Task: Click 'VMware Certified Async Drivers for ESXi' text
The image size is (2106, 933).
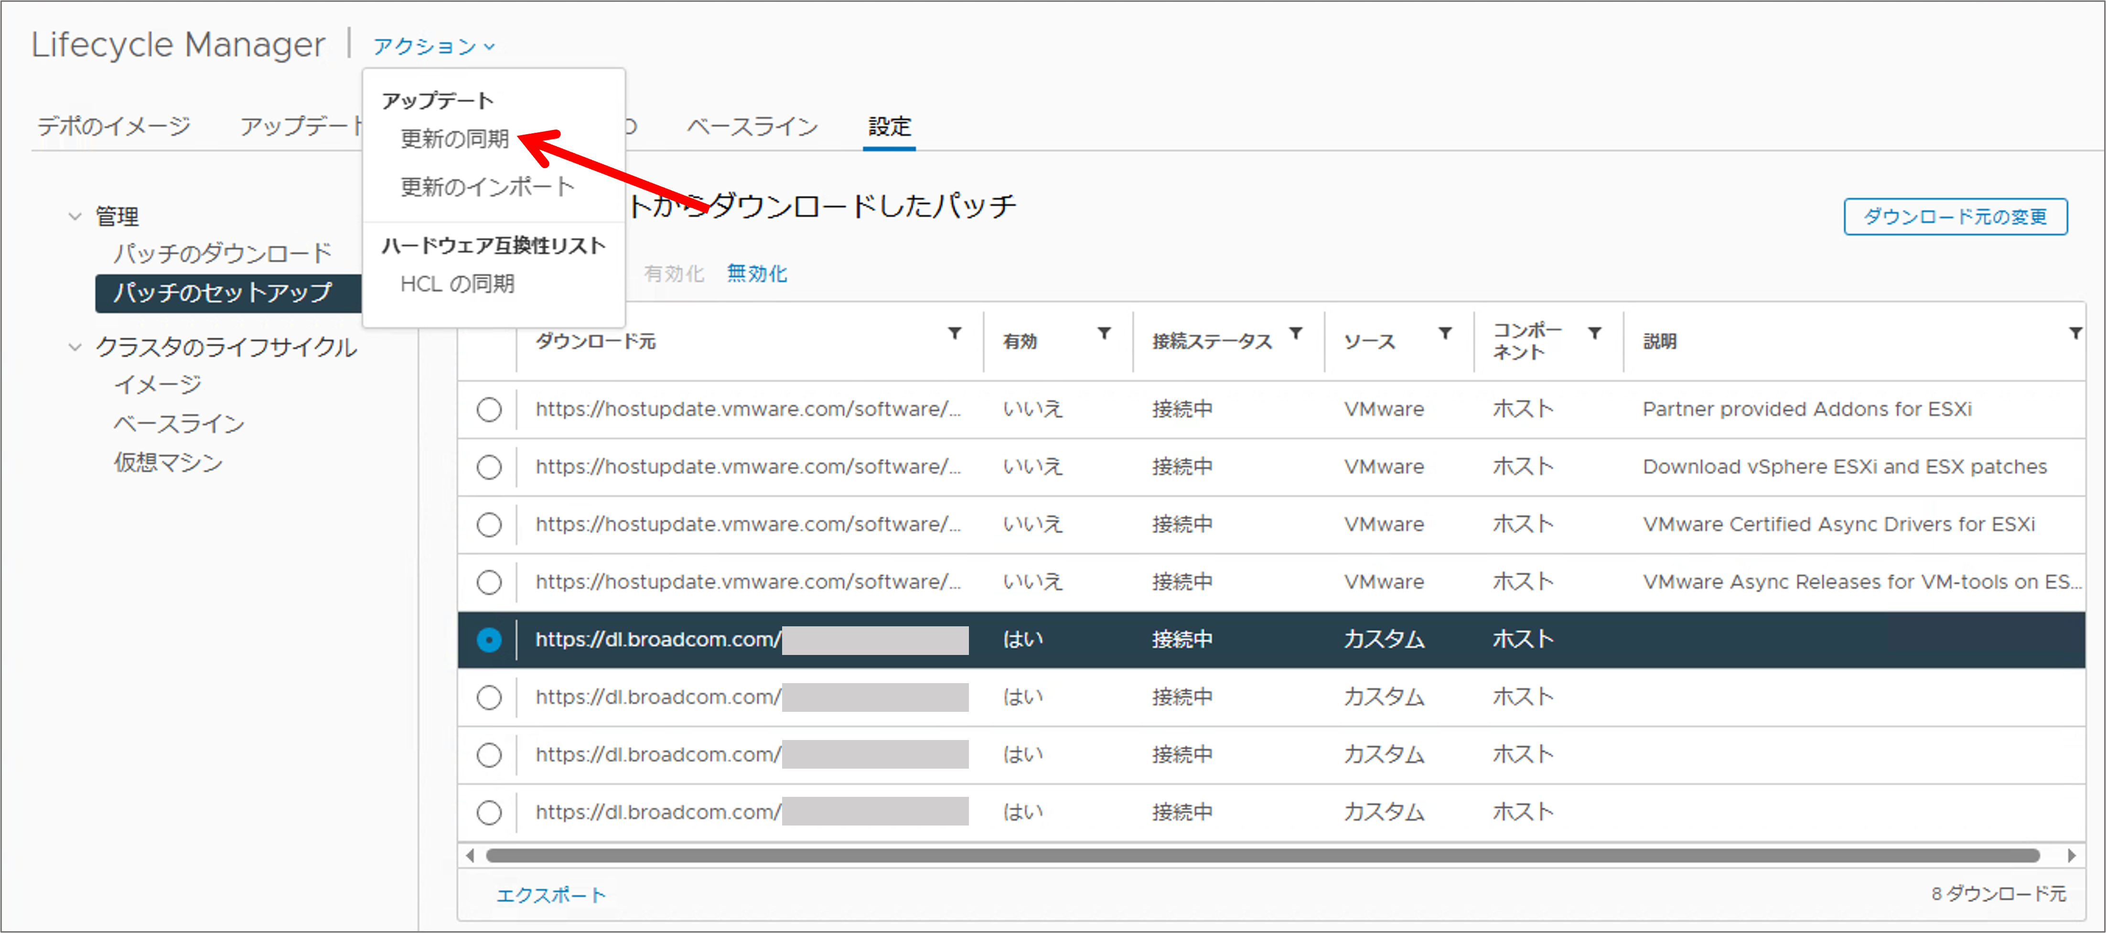Action: (x=1838, y=524)
